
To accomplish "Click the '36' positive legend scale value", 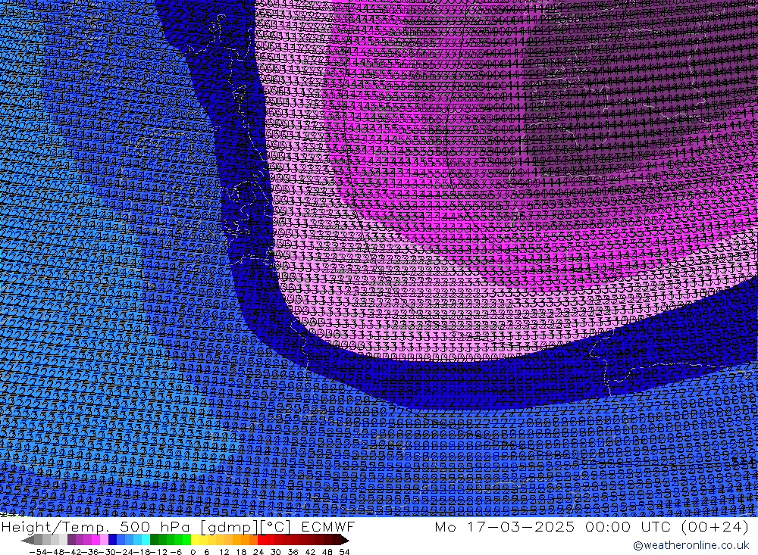I will [x=293, y=552].
